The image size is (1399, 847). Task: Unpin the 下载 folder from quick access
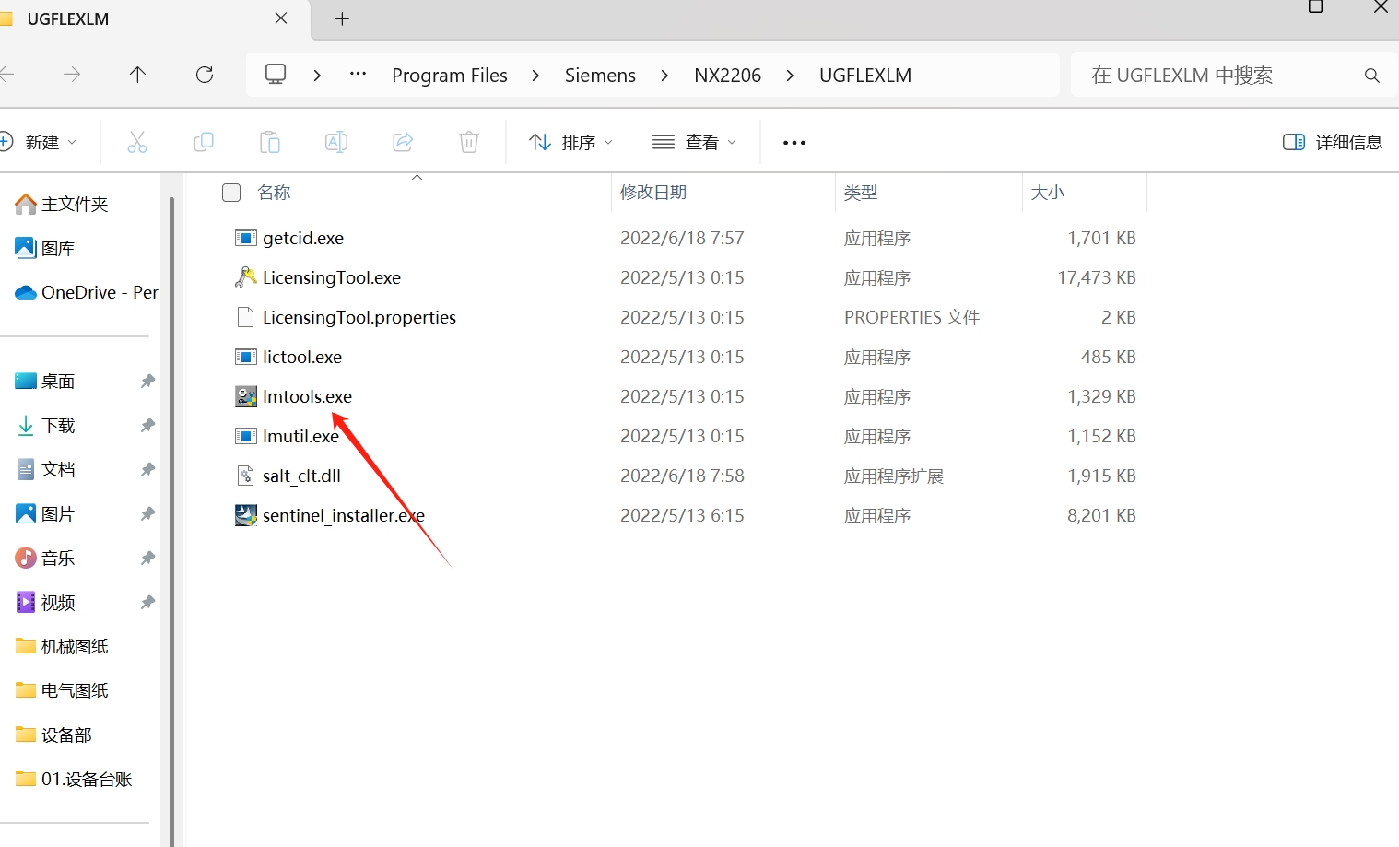147,425
